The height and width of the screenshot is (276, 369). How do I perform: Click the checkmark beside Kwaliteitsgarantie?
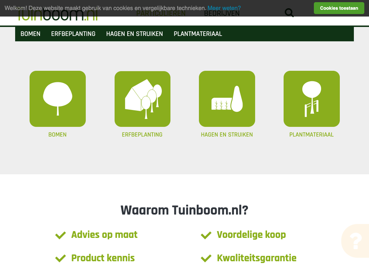206,258
